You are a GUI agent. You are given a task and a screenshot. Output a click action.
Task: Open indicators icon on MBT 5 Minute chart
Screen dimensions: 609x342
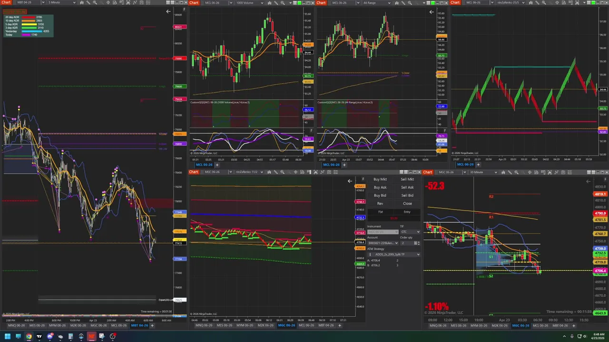[x=135, y=2]
